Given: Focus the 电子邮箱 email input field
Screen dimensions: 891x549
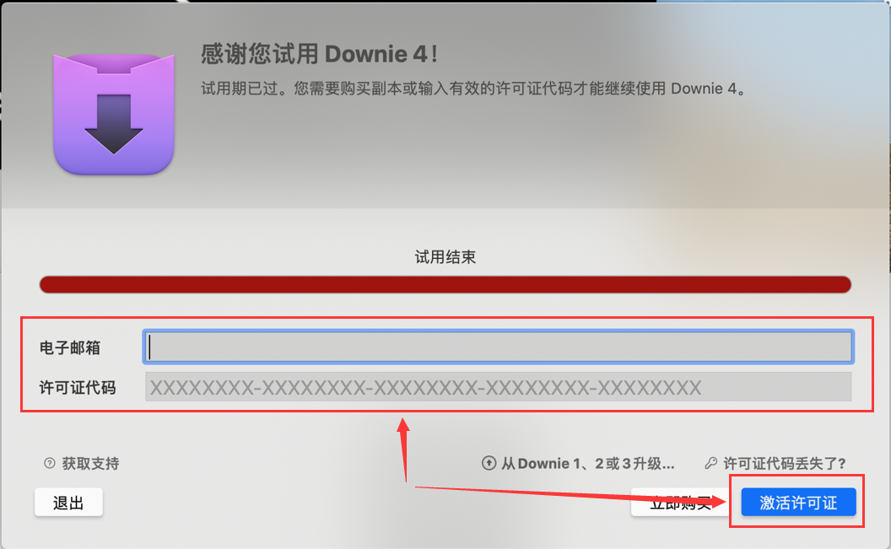Looking at the screenshot, I should pos(499,347).
